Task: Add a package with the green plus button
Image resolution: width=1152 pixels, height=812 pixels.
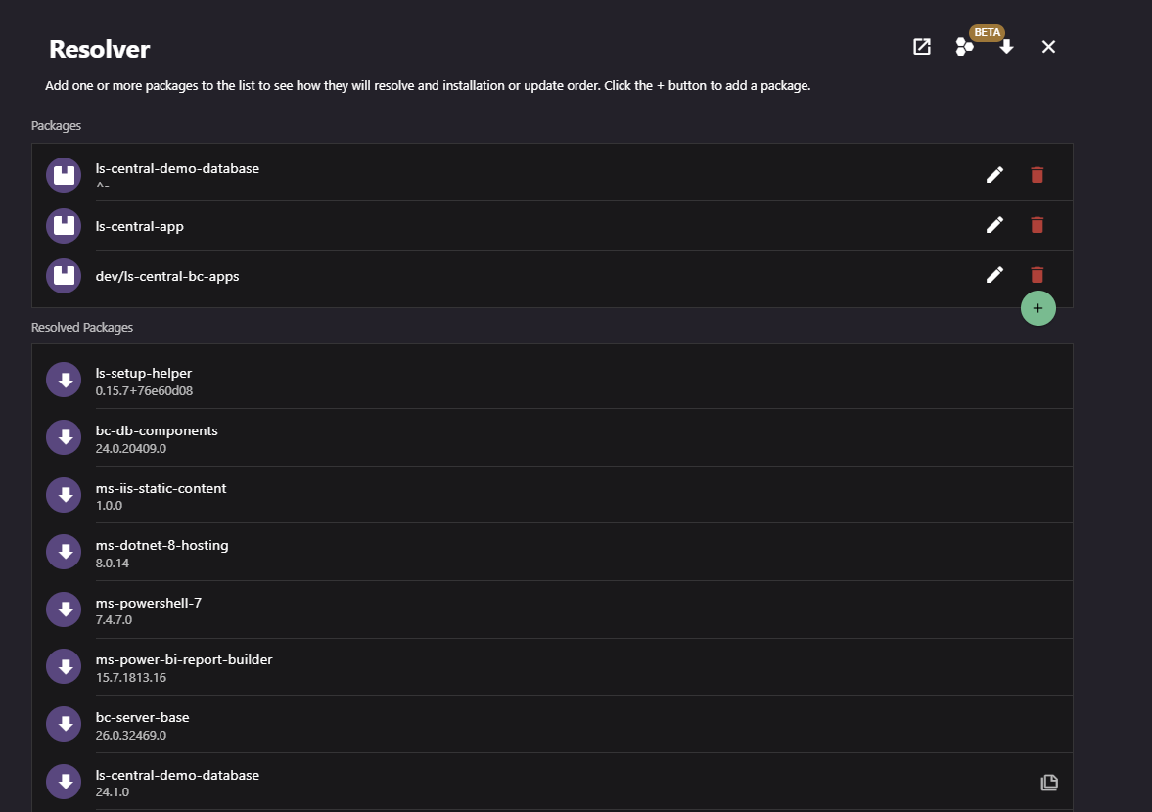Action: click(1037, 308)
